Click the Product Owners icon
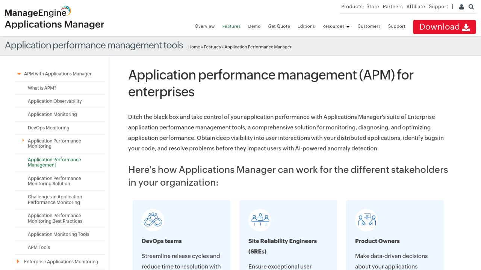This screenshot has width=481, height=270. click(x=366, y=220)
